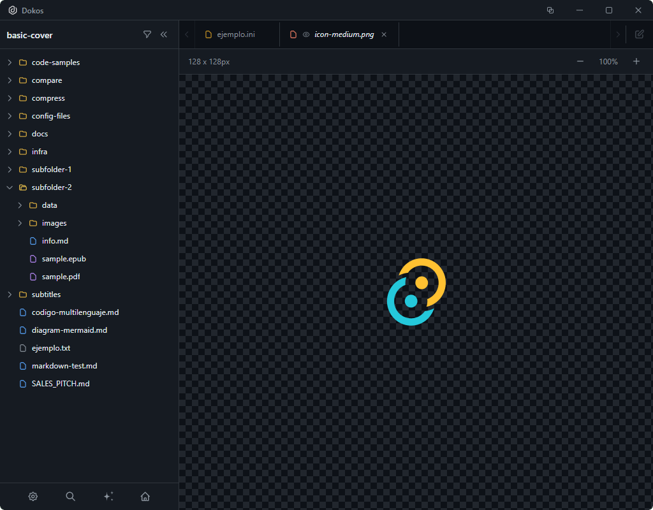
Task: Click the search magnifier icon
Action: [71, 497]
